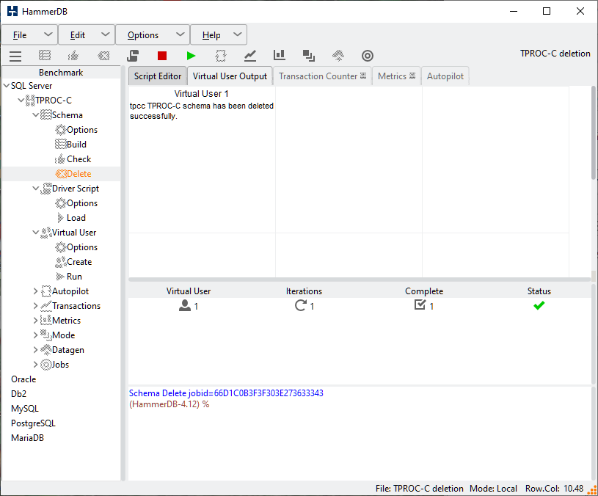Select Driver Script Options in the tree
This screenshot has width=598, height=496.
coord(76,203)
